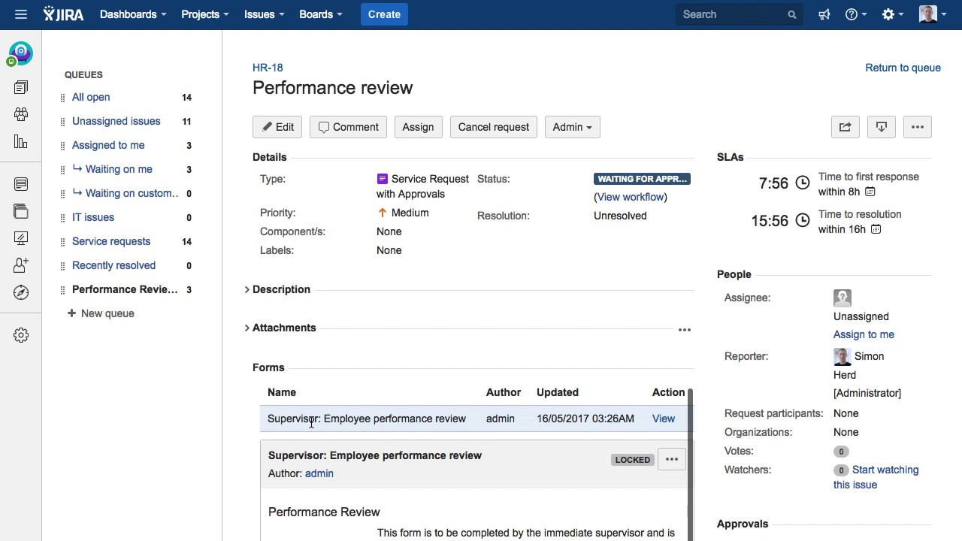
Task: Click the Comment button
Action: [348, 127]
